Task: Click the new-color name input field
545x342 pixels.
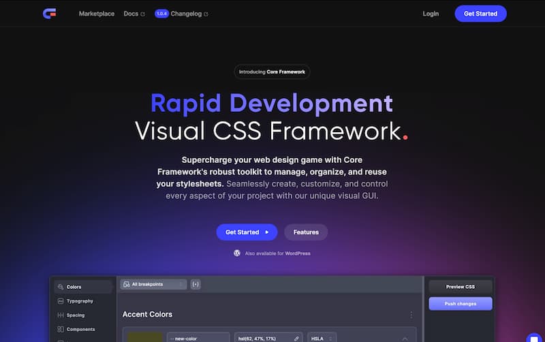Action: click(198, 337)
